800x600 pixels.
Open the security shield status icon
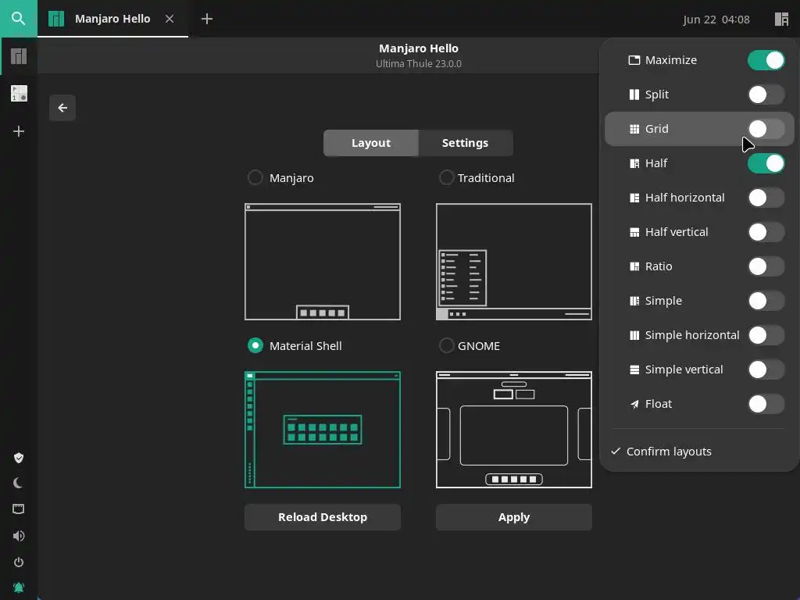[x=19, y=458]
